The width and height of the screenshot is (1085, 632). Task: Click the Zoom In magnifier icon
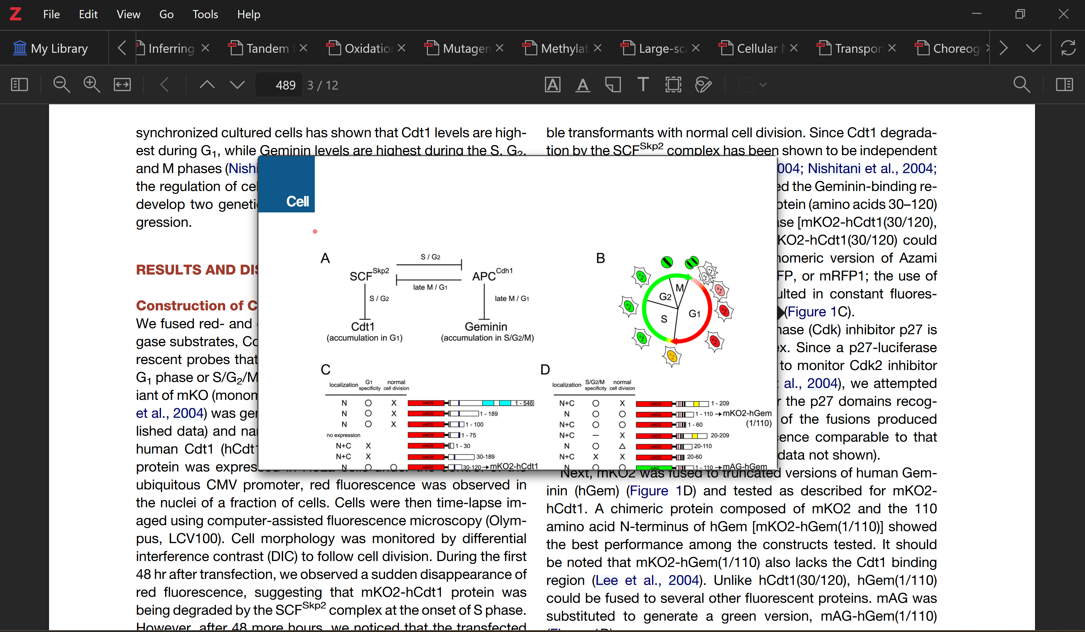[91, 85]
